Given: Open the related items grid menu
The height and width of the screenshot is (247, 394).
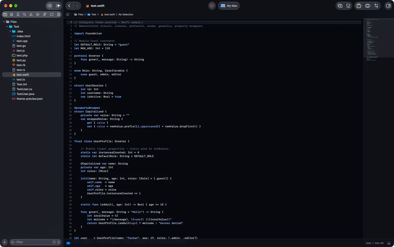Looking at the screenshot, I should (68, 14).
